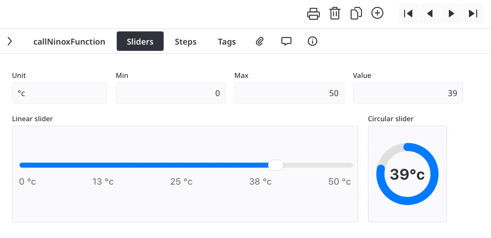
Task: Jump to the first record
Action: [409, 14]
